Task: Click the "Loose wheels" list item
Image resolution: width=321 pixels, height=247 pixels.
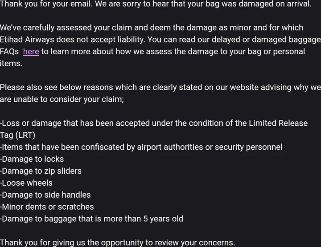Action: click(x=27, y=183)
